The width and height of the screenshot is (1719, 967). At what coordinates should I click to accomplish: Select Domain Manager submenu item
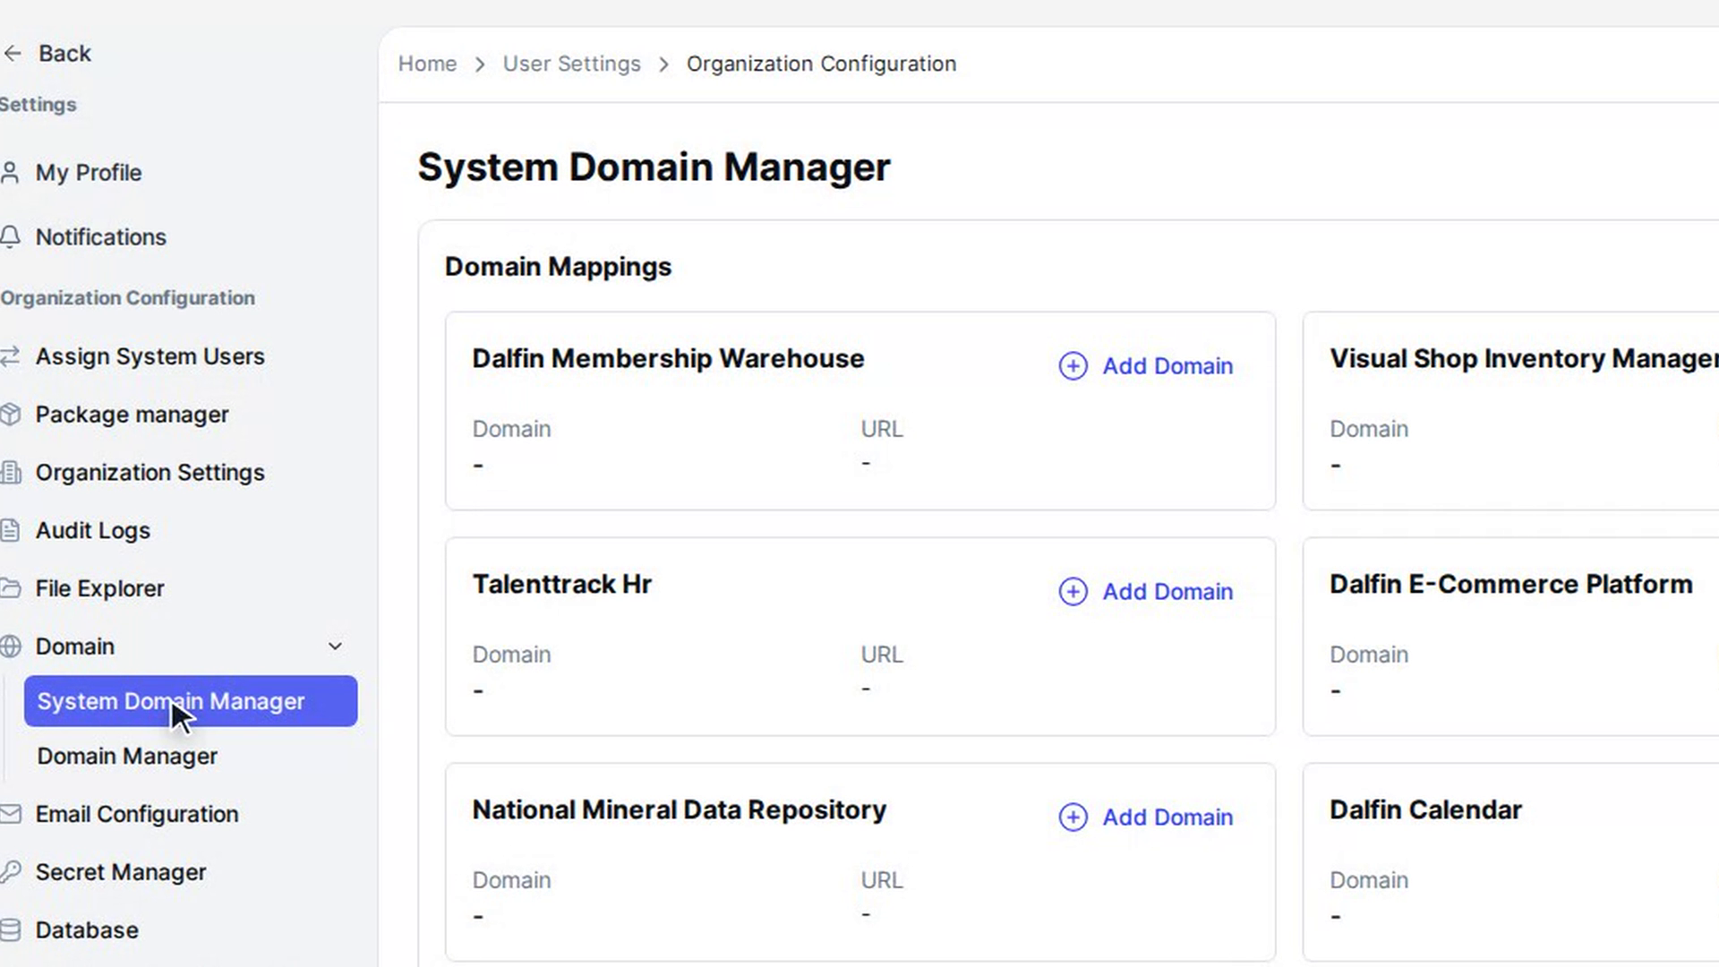pos(127,757)
